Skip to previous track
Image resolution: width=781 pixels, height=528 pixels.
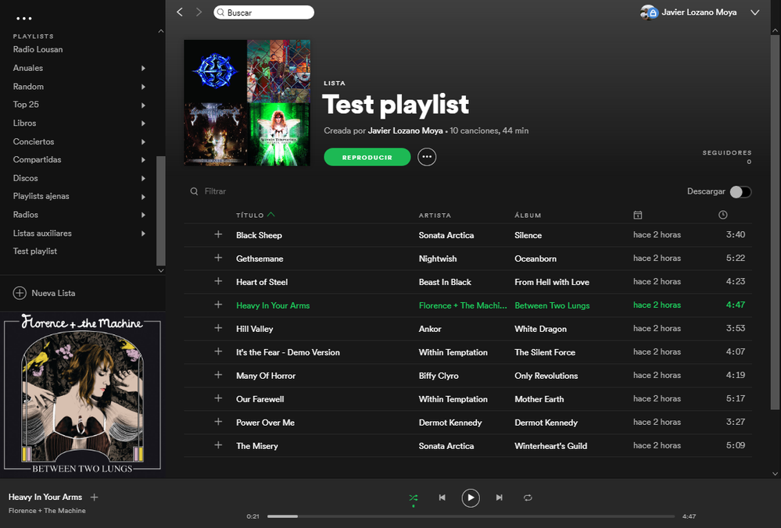point(442,498)
